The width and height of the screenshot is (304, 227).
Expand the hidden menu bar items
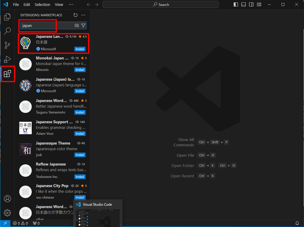(71, 4)
